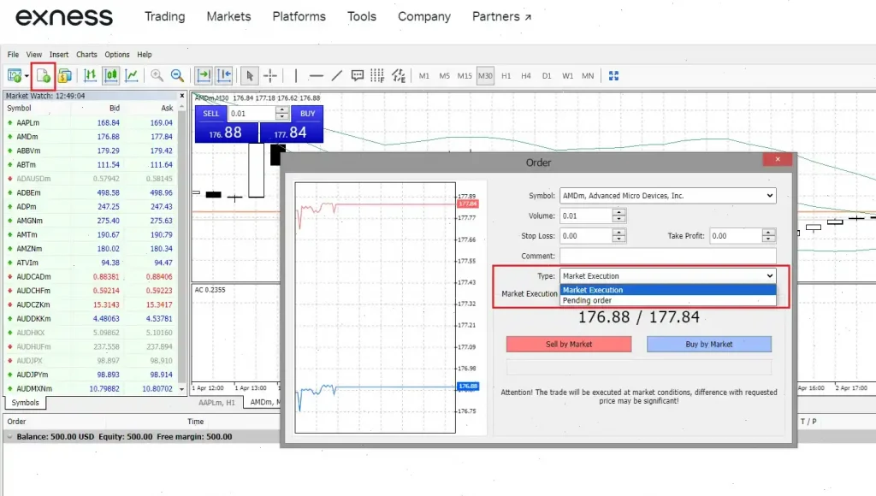
Task: Zoom in on the chart
Action: (x=157, y=75)
